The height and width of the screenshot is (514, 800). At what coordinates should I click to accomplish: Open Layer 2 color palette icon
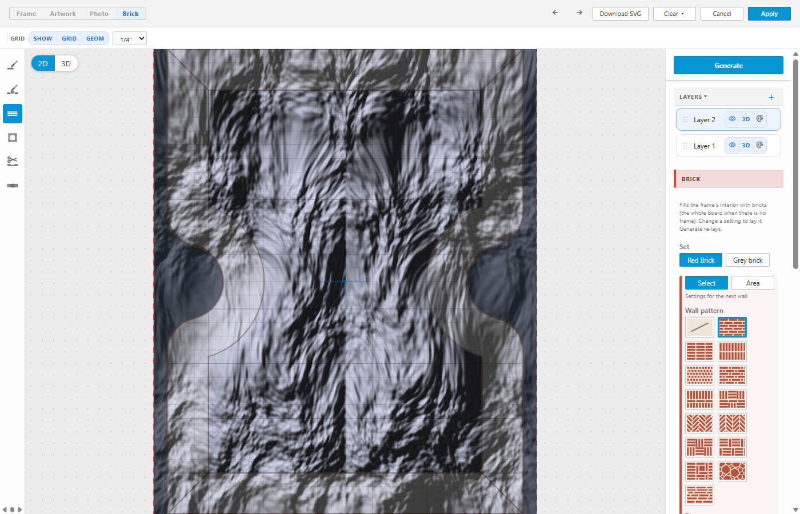tap(759, 119)
